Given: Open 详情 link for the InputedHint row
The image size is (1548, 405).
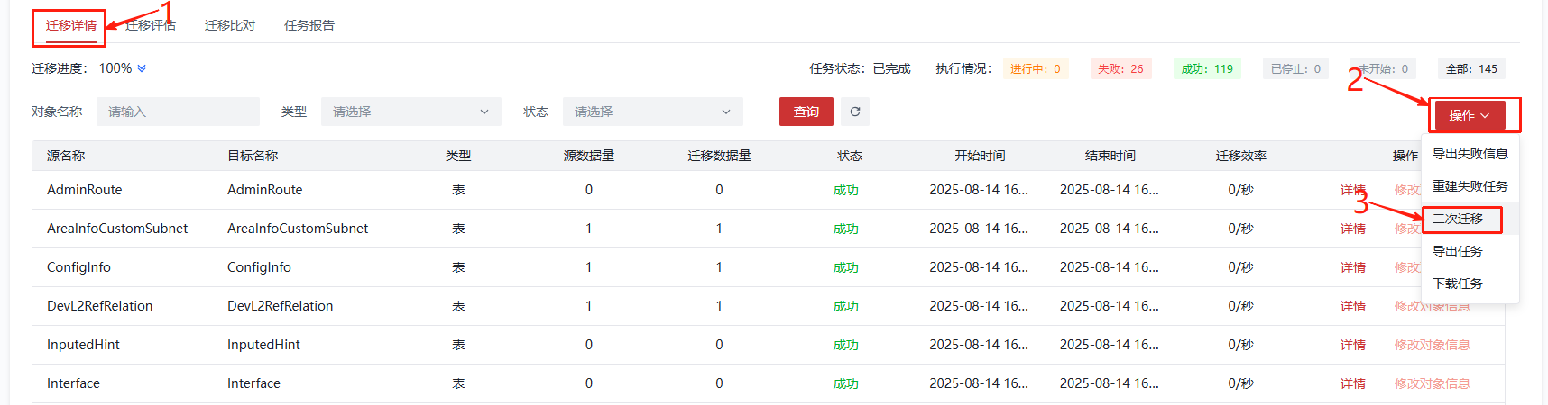Looking at the screenshot, I should coord(1352,345).
